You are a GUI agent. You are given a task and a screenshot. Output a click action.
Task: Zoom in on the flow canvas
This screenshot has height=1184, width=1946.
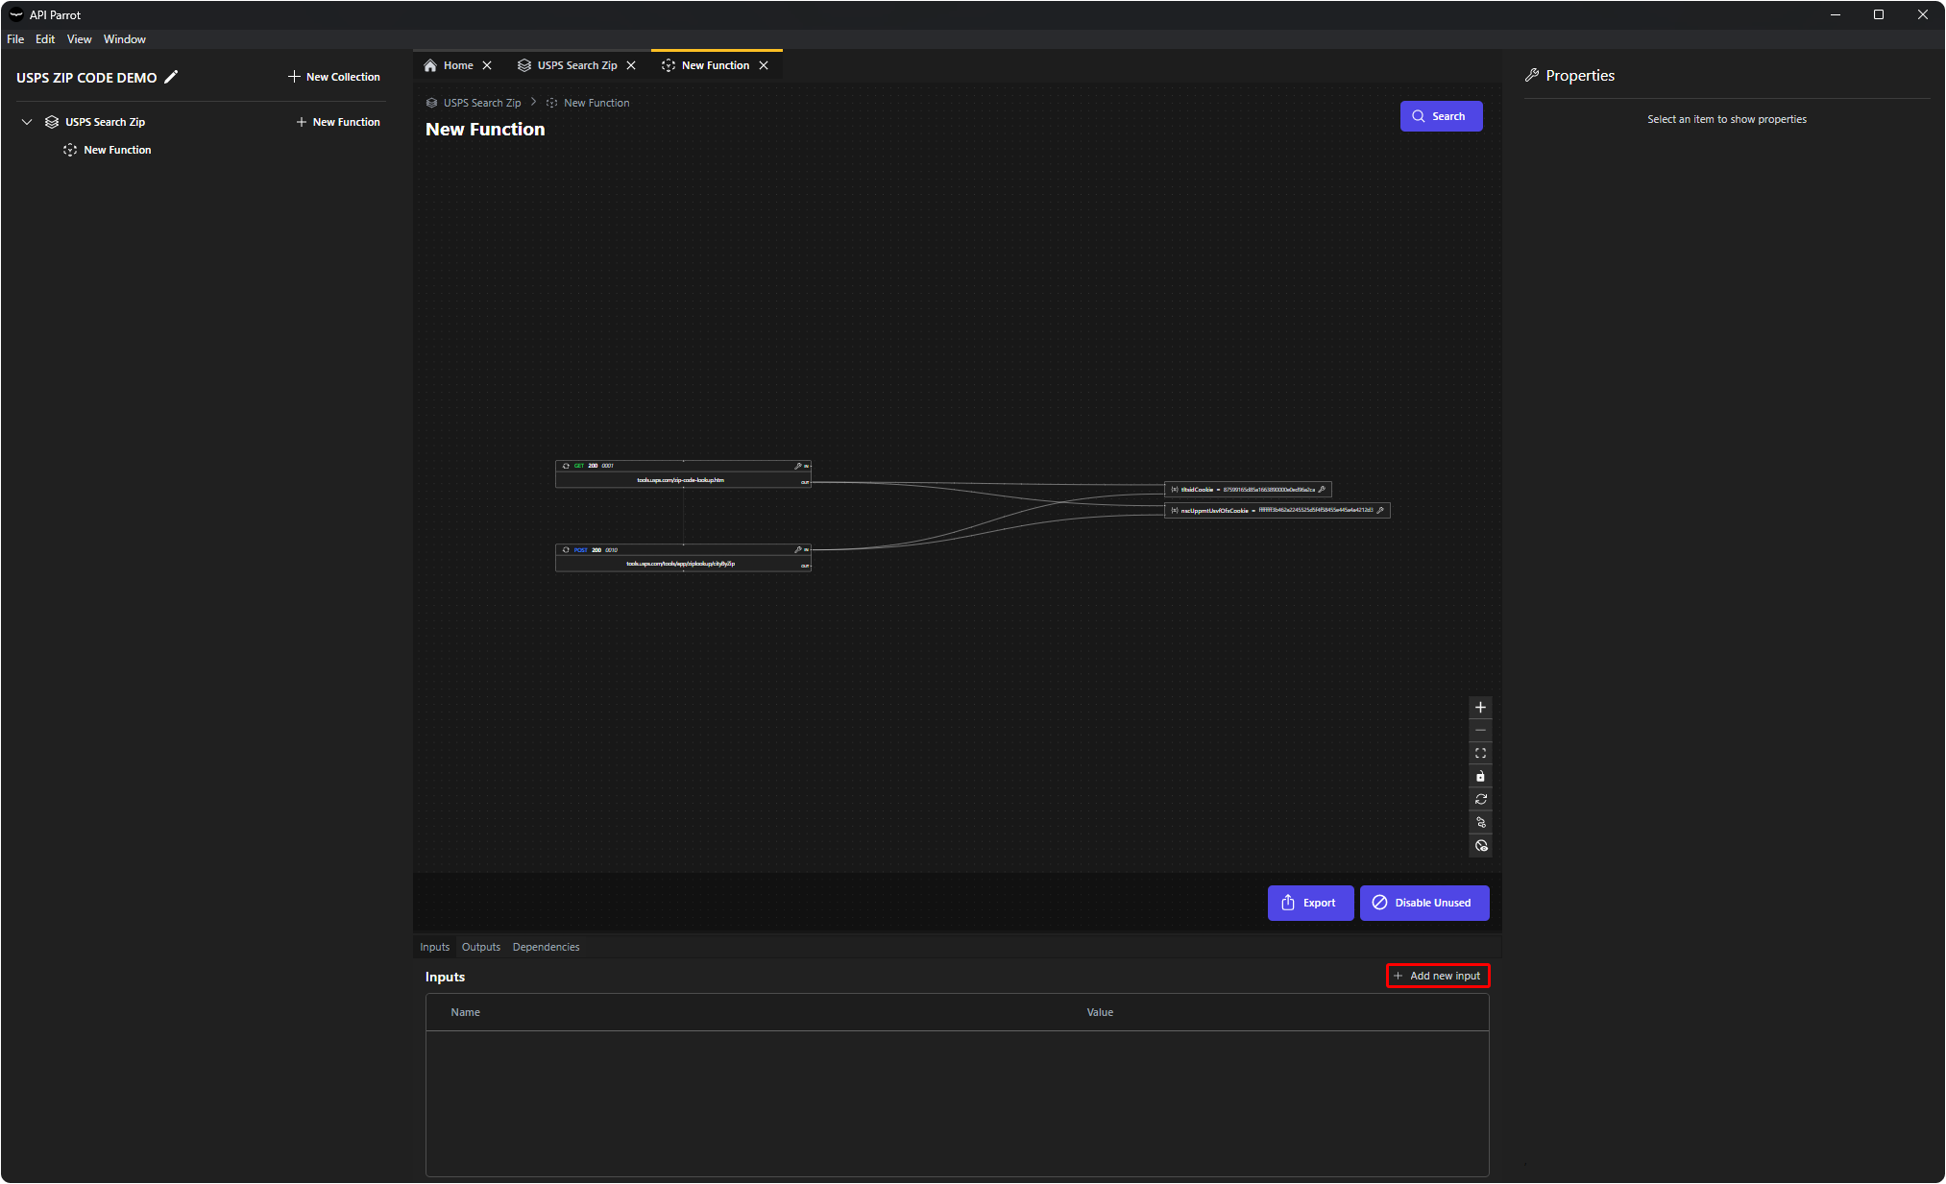coord(1480,708)
